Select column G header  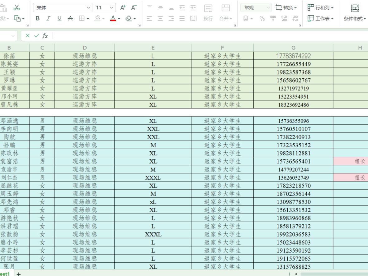pos(293,48)
